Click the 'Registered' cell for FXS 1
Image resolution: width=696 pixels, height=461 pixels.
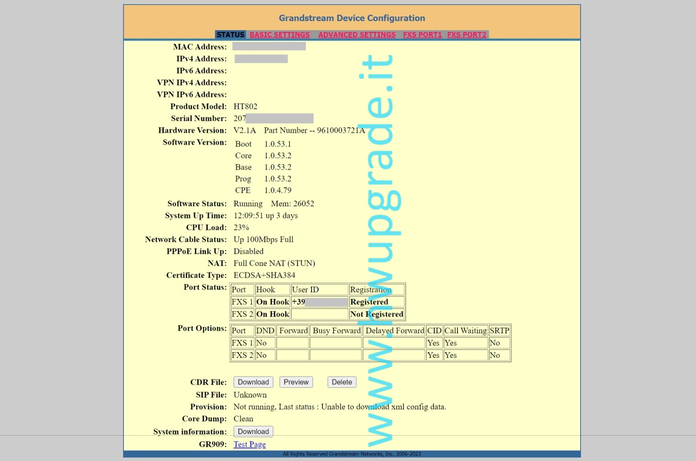[376, 302]
